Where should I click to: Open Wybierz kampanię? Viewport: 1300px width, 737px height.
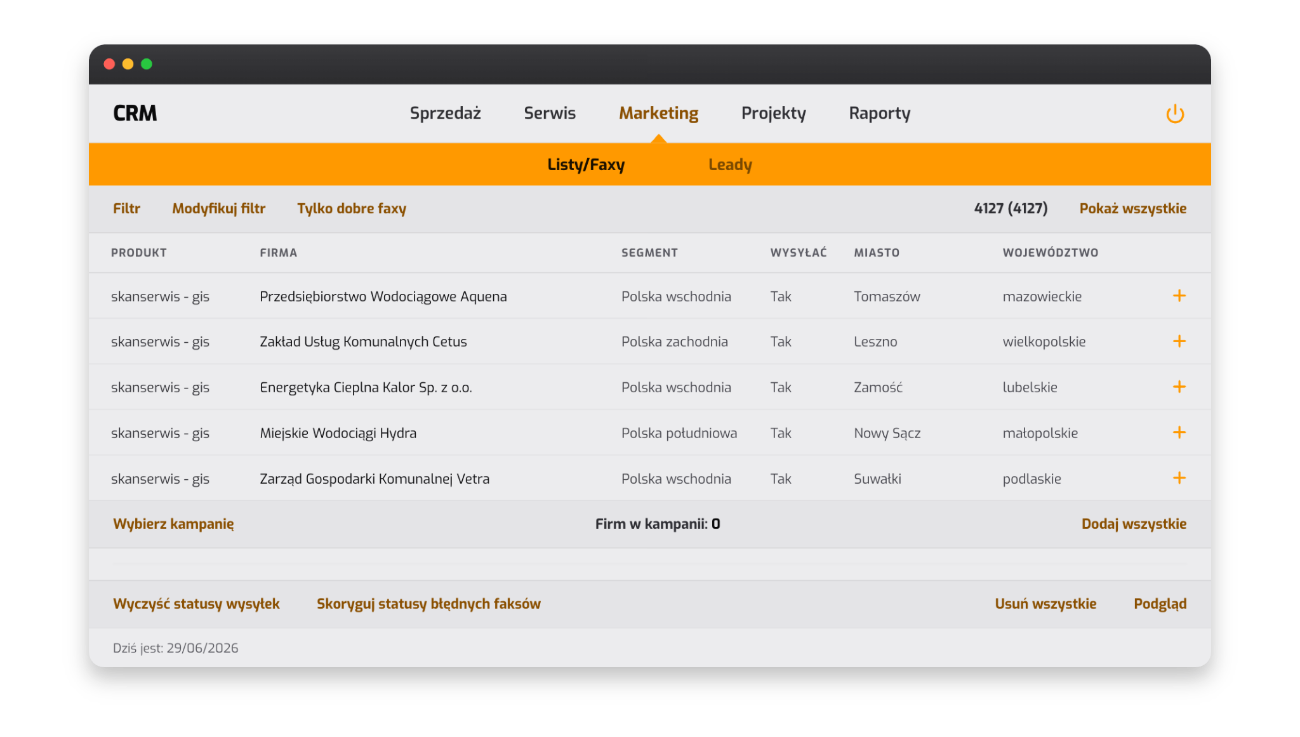tap(173, 524)
